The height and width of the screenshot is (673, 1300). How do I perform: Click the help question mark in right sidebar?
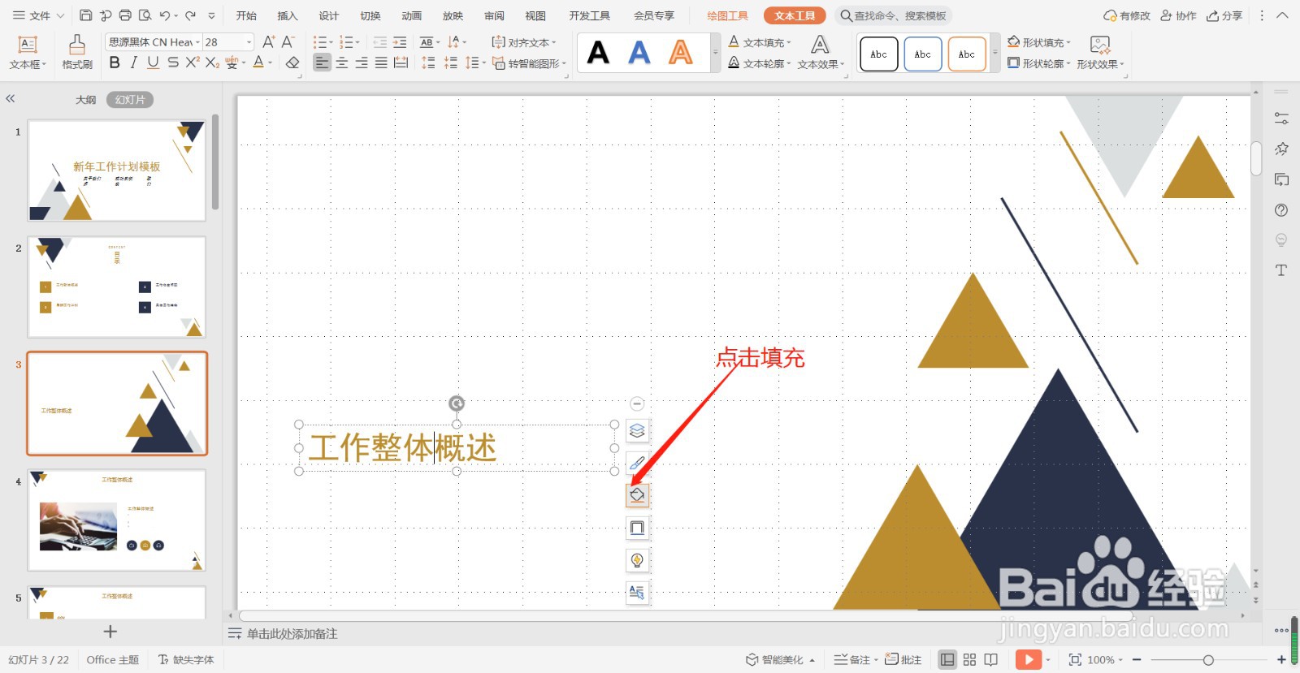pyautogui.click(x=1281, y=210)
